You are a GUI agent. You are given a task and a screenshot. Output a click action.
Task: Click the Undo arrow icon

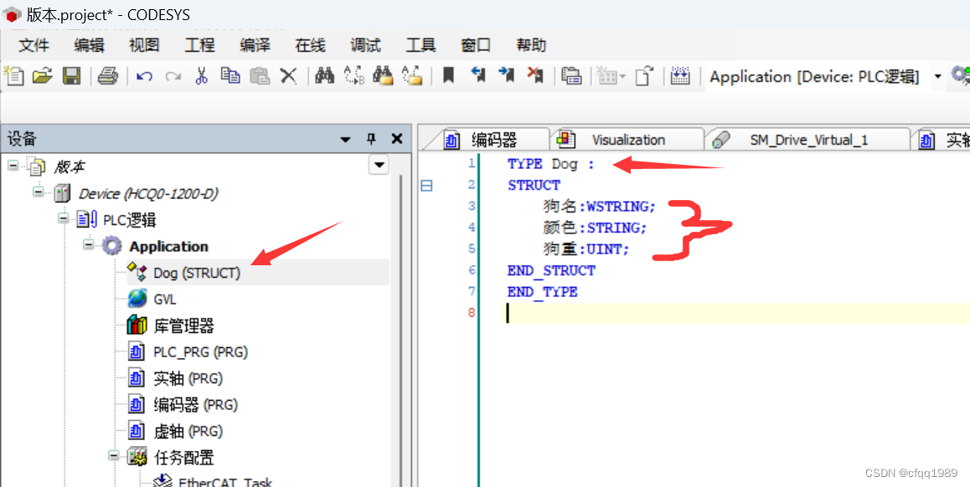[143, 75]
